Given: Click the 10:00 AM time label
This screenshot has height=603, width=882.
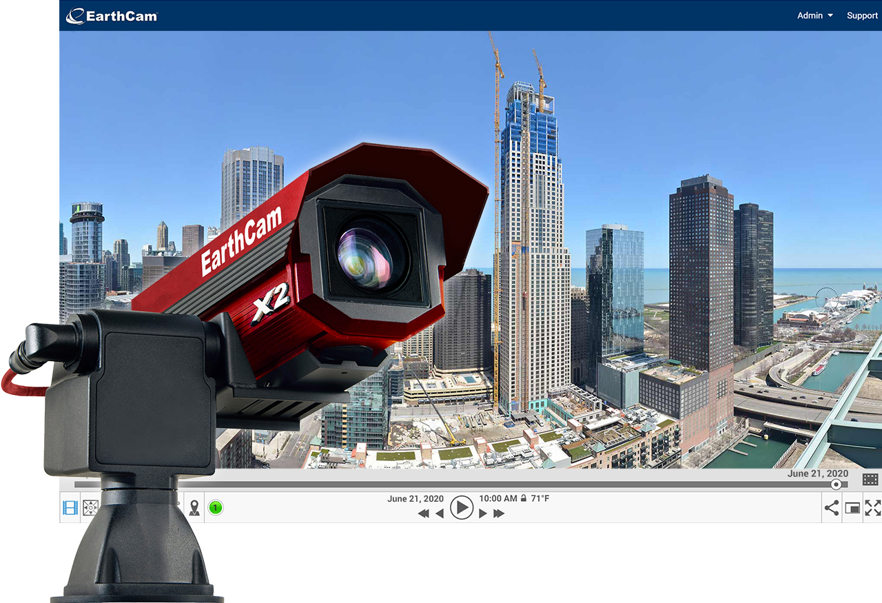Looking at the screenshot, I should [498, 498].
